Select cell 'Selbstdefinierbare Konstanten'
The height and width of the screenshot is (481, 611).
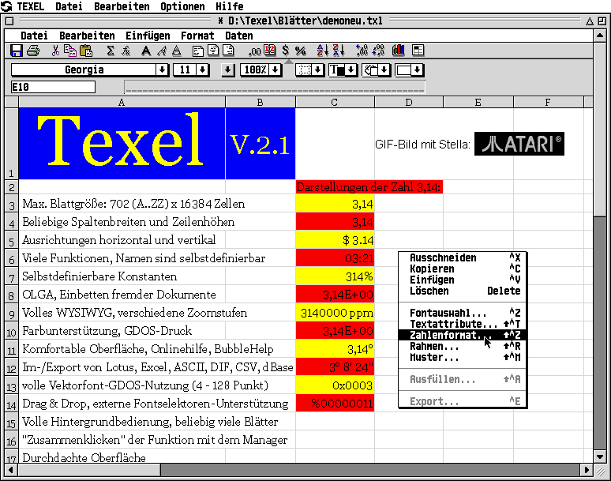click(x=122, y=276)
